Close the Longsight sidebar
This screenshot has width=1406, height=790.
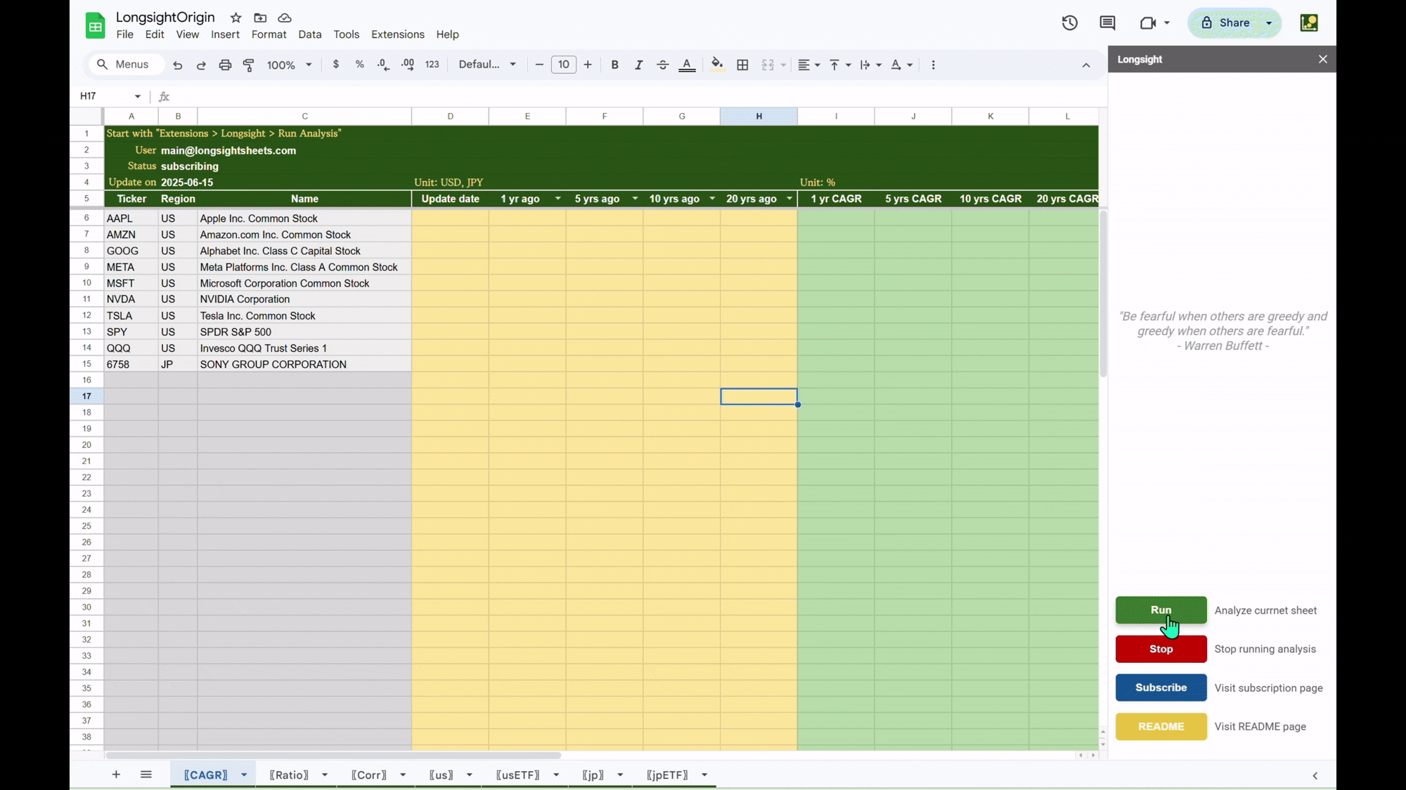coord(1323,59)
